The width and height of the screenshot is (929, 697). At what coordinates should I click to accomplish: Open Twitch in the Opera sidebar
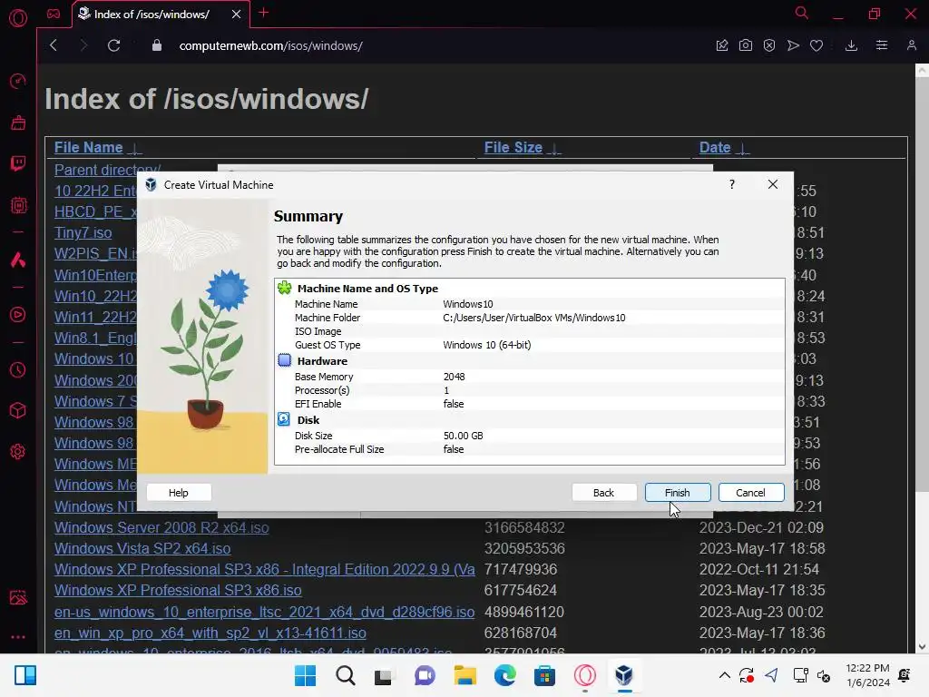point(18,163)
